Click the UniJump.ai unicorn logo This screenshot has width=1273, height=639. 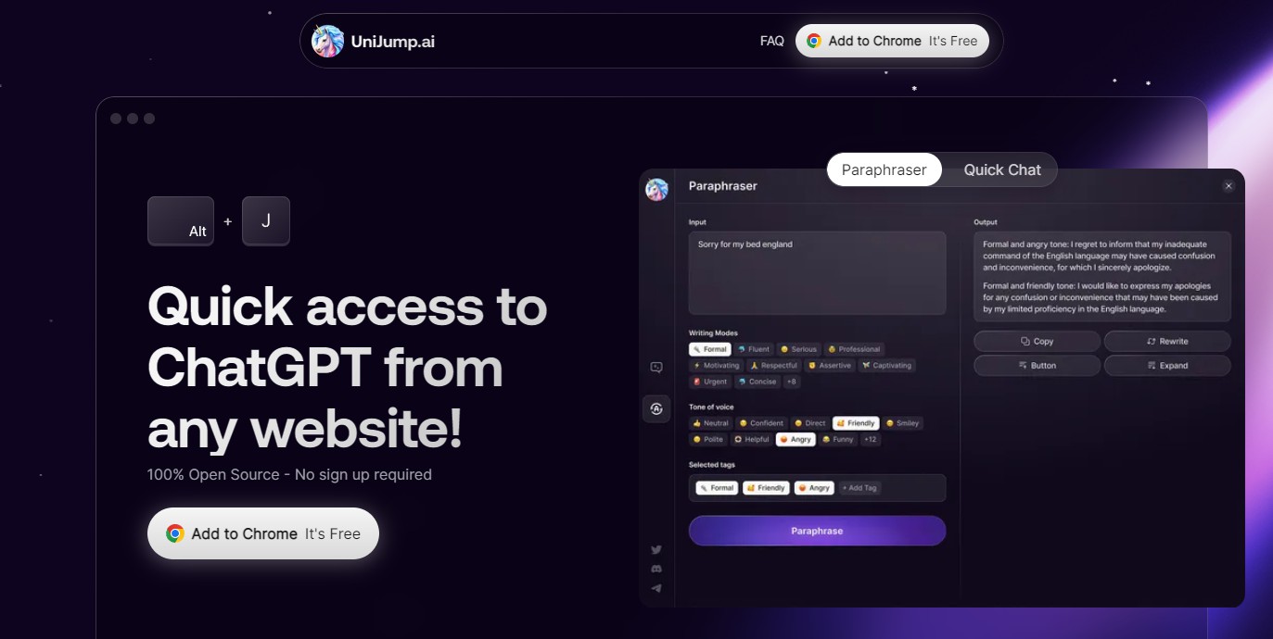coord(327,41)
